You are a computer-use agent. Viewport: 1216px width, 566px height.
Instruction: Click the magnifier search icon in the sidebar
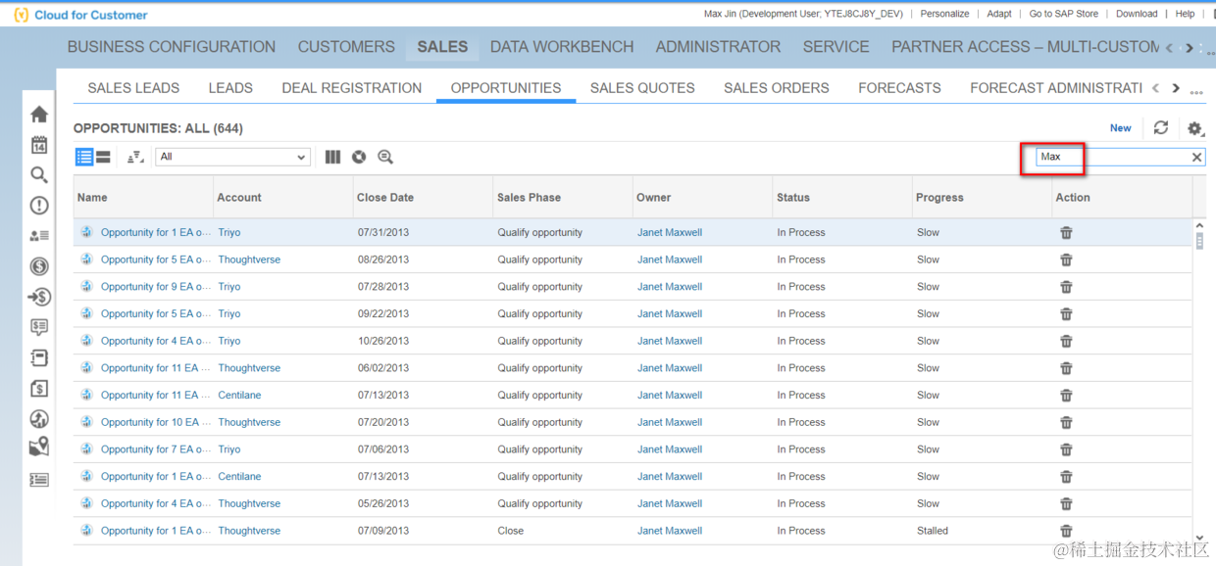coord(39,175)
